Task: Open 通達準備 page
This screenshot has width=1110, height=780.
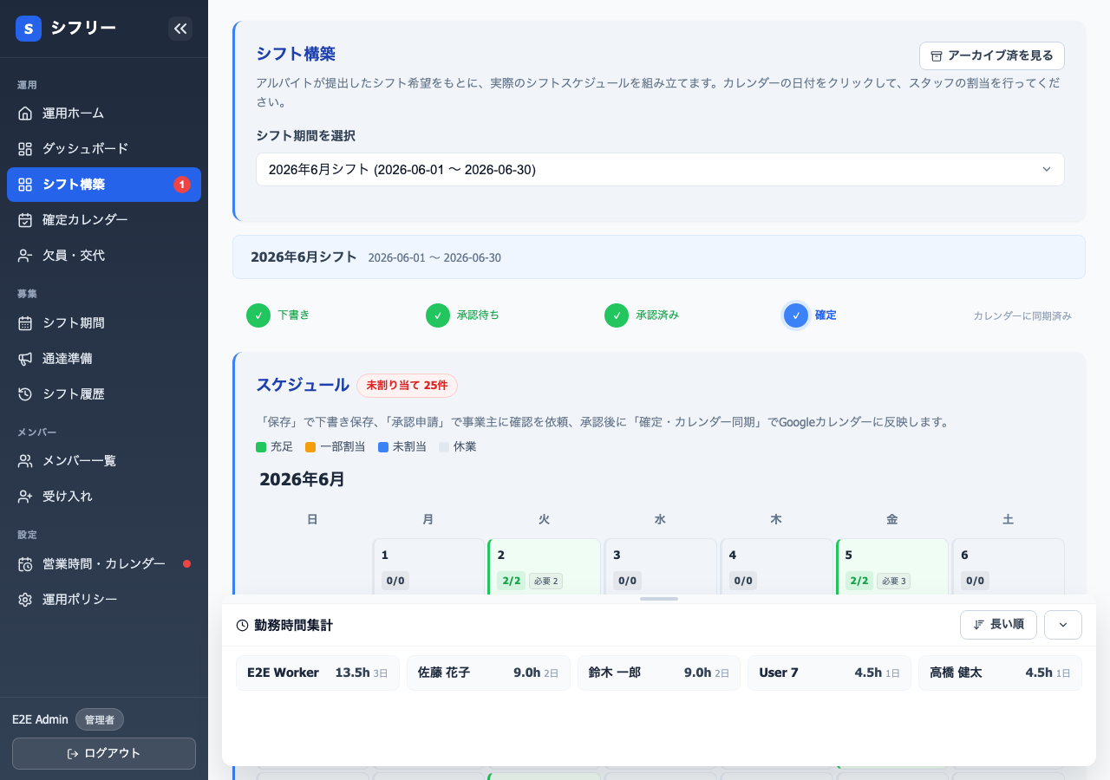Action: 104,359
